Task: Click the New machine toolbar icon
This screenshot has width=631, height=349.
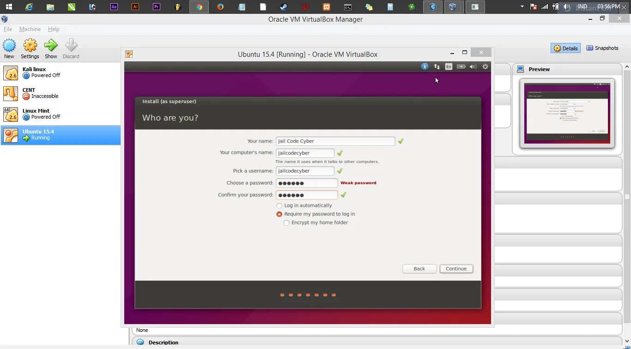Action: tap(9, 45)
